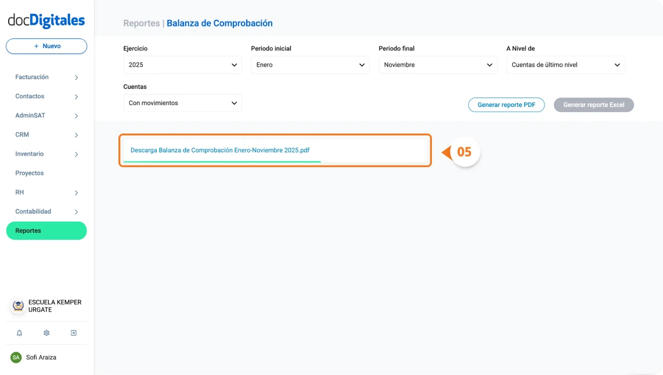663x375 pixels.
Task: Expand the Ejercicio dropdown showing 2025
Action: coord(182,64)
